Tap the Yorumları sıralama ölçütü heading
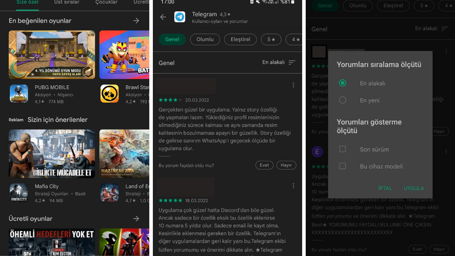 [379, 64]
